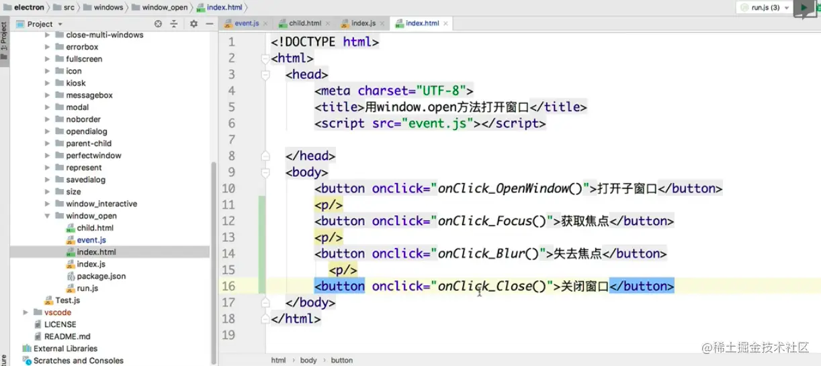The width and height of the screenshot is (821, 366).
Task: Click the package.json file icon in tree
Action: point(71,276)
